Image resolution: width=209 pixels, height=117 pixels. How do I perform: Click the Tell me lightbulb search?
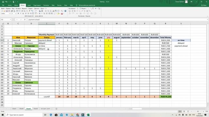coord(76,5)
